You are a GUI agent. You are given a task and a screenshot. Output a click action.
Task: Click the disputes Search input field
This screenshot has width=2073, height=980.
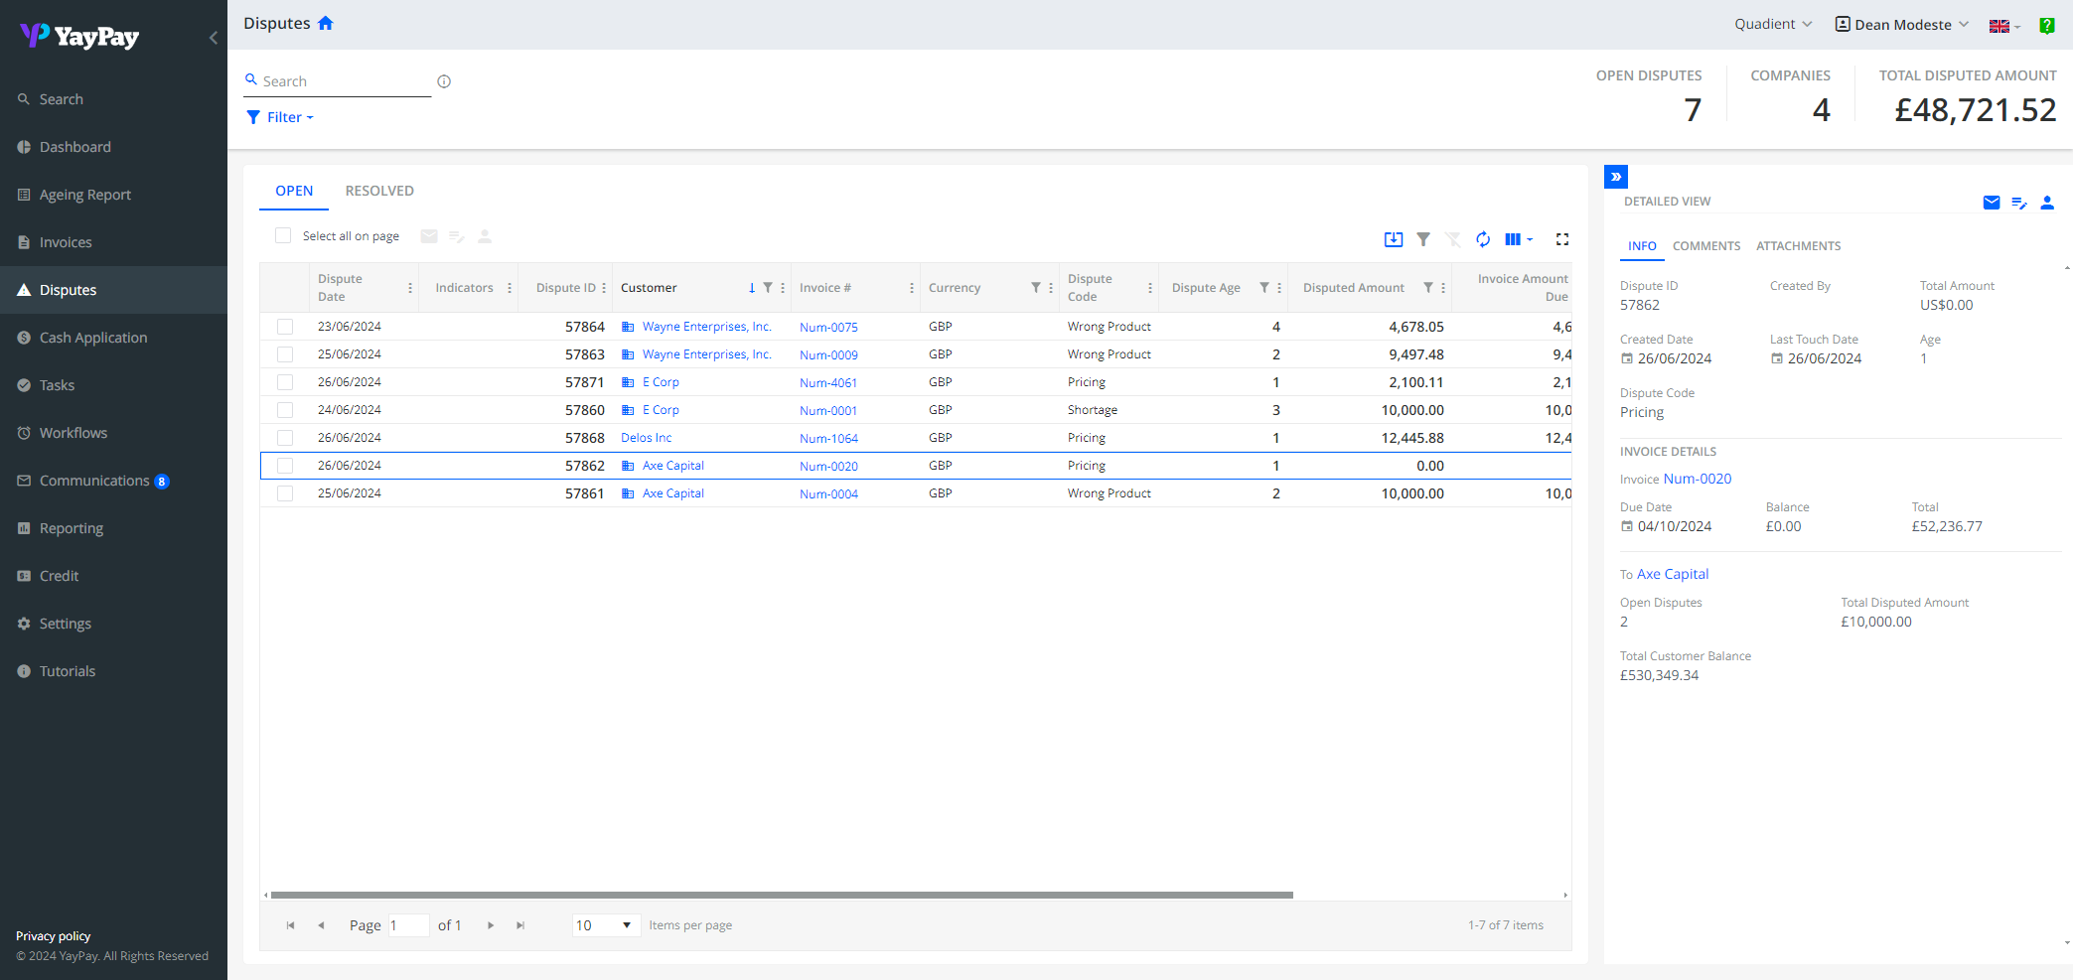click(343, 81)
